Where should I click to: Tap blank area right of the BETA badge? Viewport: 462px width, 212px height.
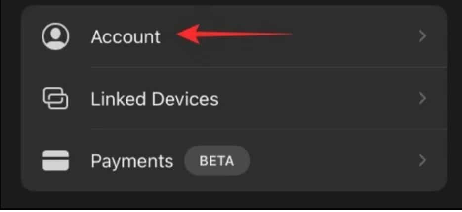333,161
